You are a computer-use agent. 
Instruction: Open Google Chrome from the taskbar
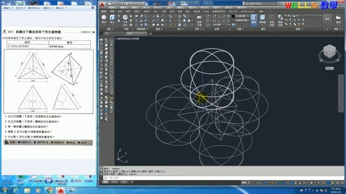49,190
